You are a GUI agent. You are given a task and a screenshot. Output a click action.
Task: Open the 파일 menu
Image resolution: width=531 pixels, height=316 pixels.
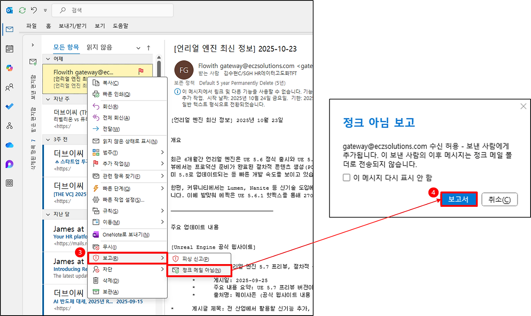(32, 26)
